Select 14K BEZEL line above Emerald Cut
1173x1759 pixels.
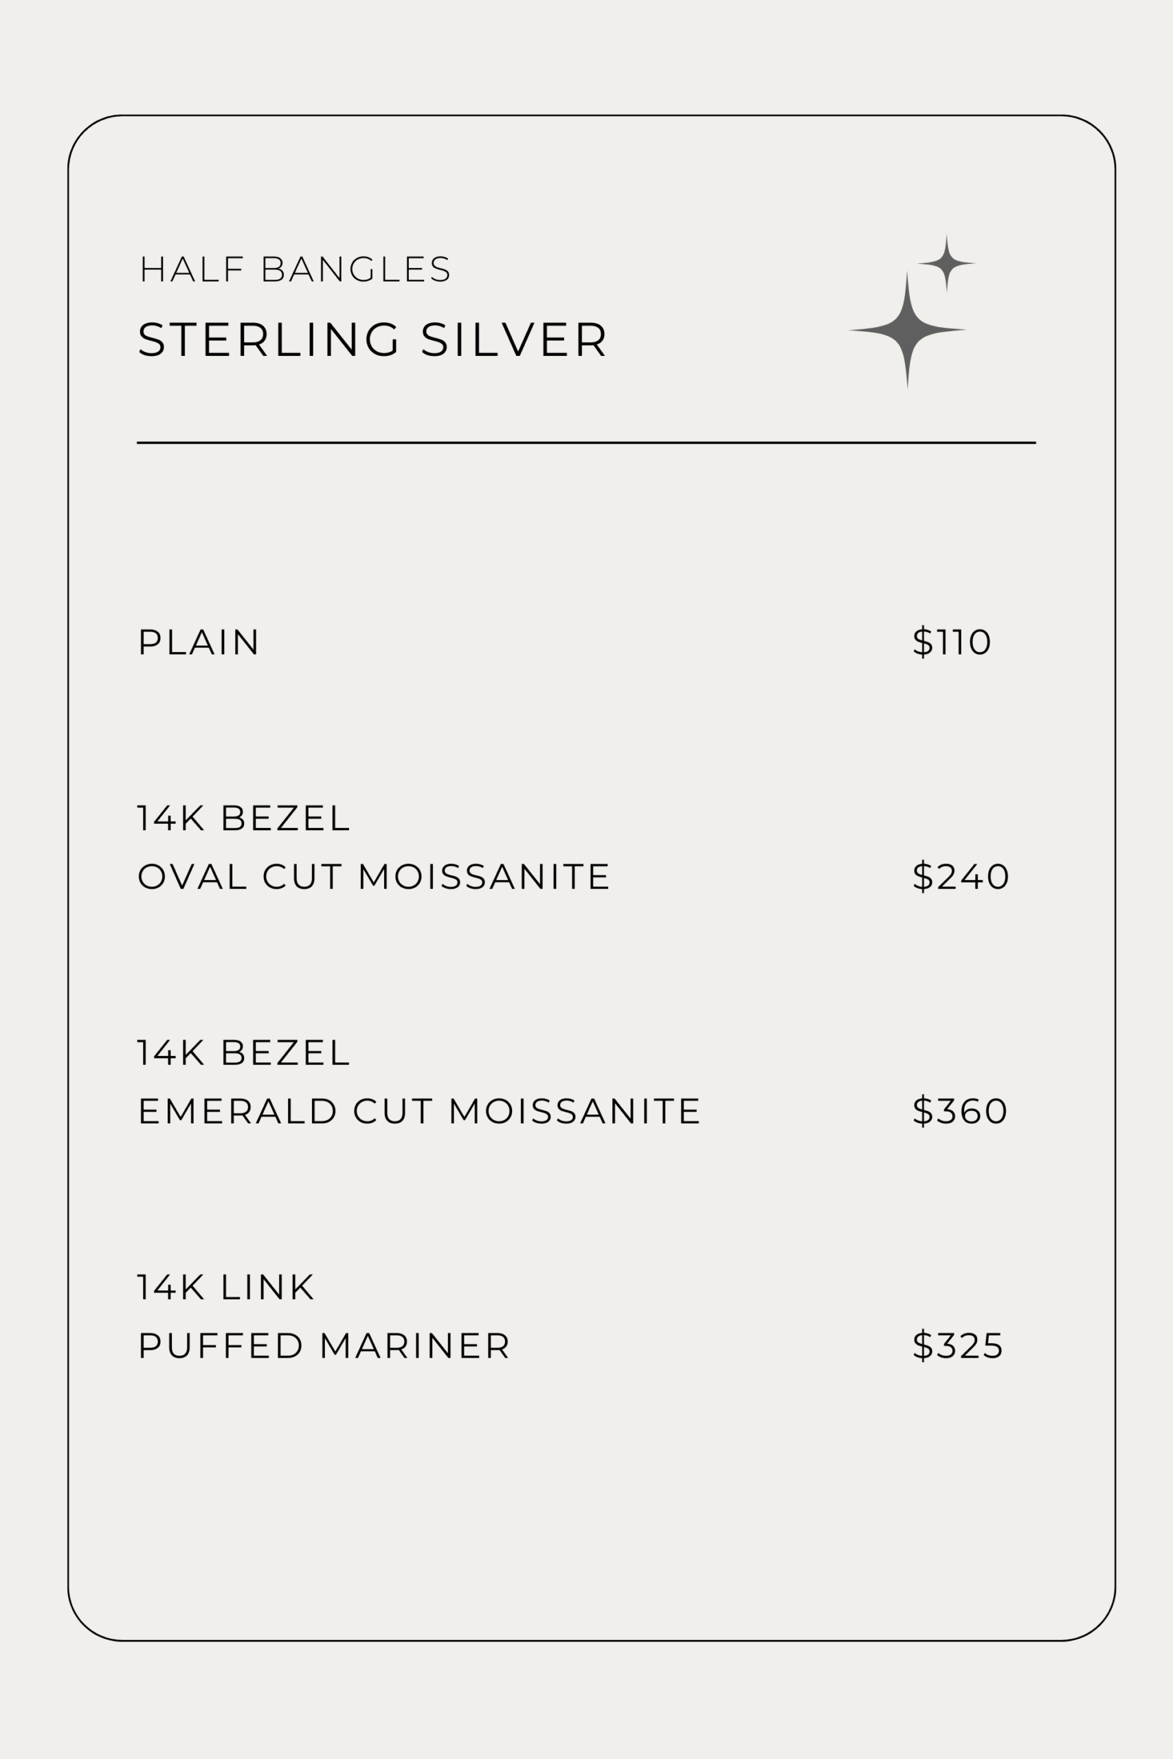(x=244, y=1053)
